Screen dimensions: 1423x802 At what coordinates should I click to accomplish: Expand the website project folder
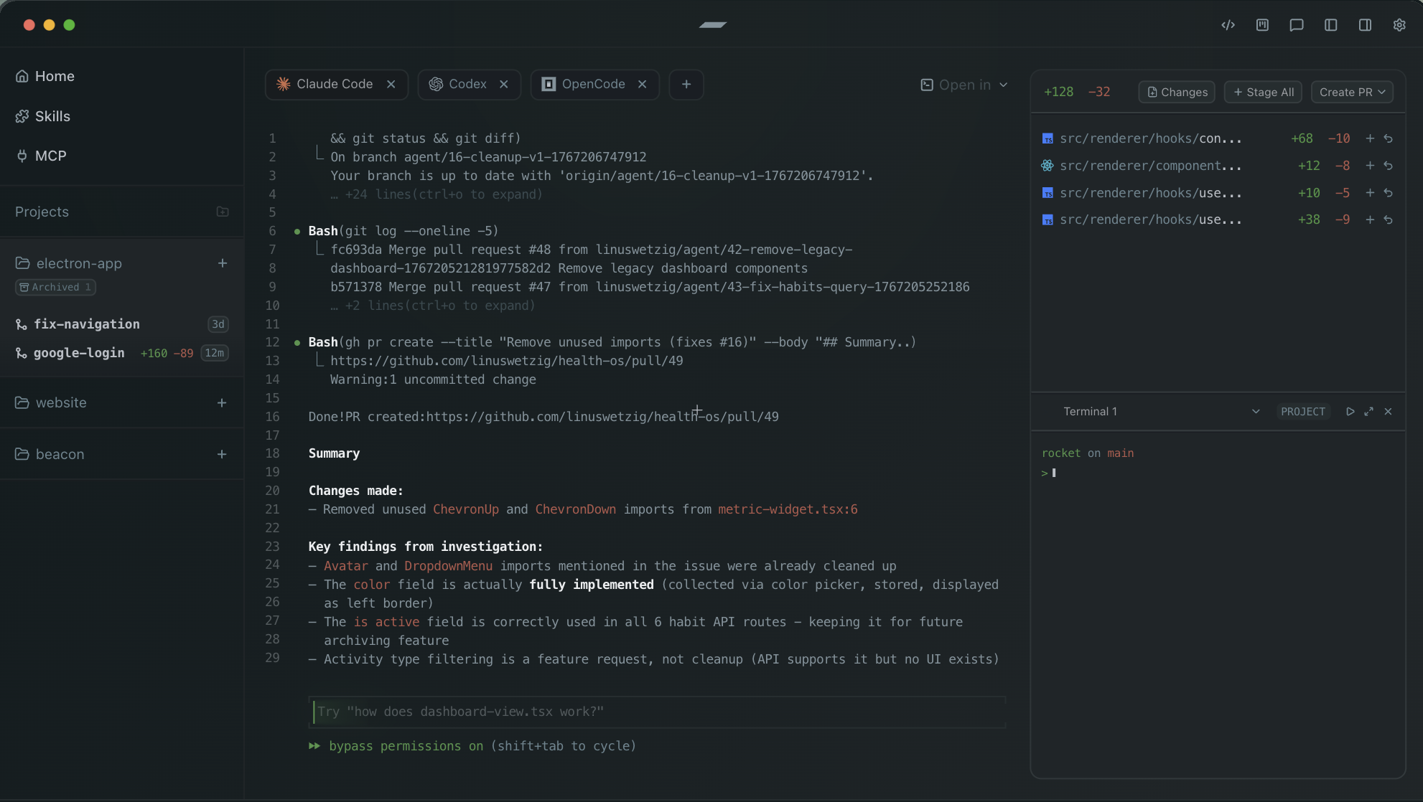[51, 403]
